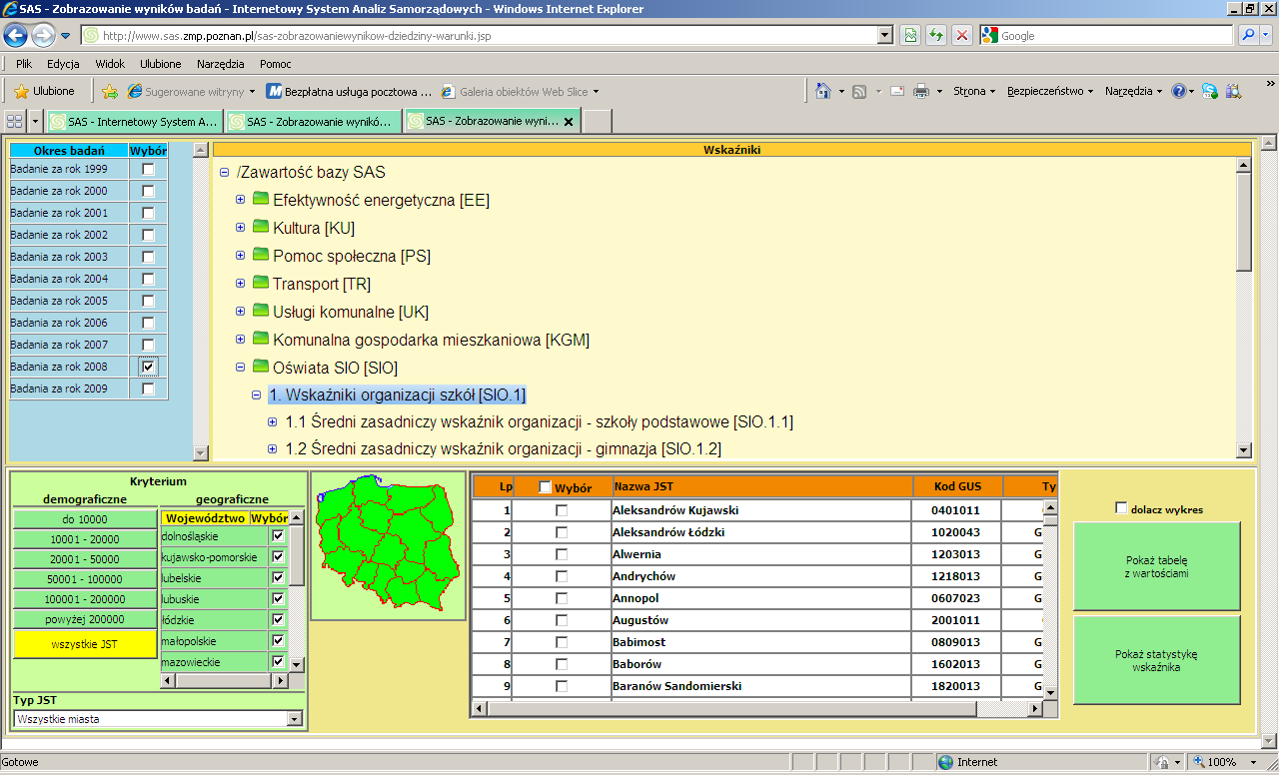Screen dimensions: 1279x775
Task: Click the search magnifier icon
Action: 1249,36
